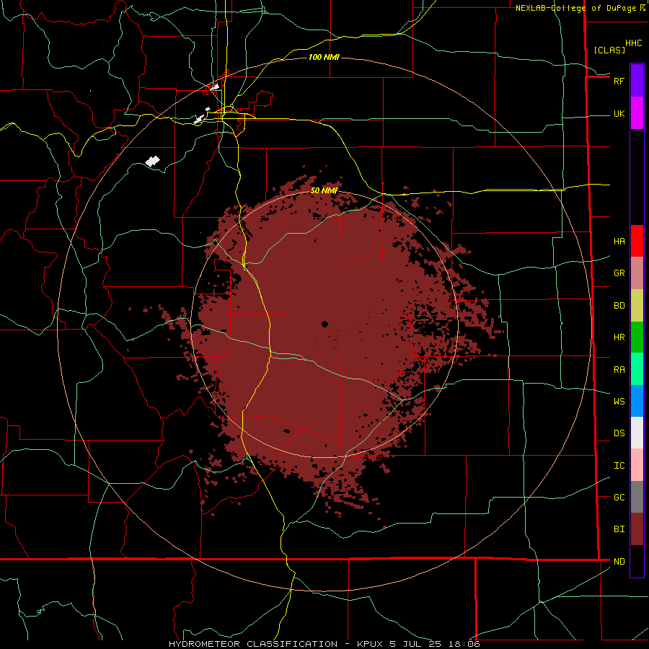Select the 'IC' legend label
The height and width of the screenshot is (649, 649).
619,466
